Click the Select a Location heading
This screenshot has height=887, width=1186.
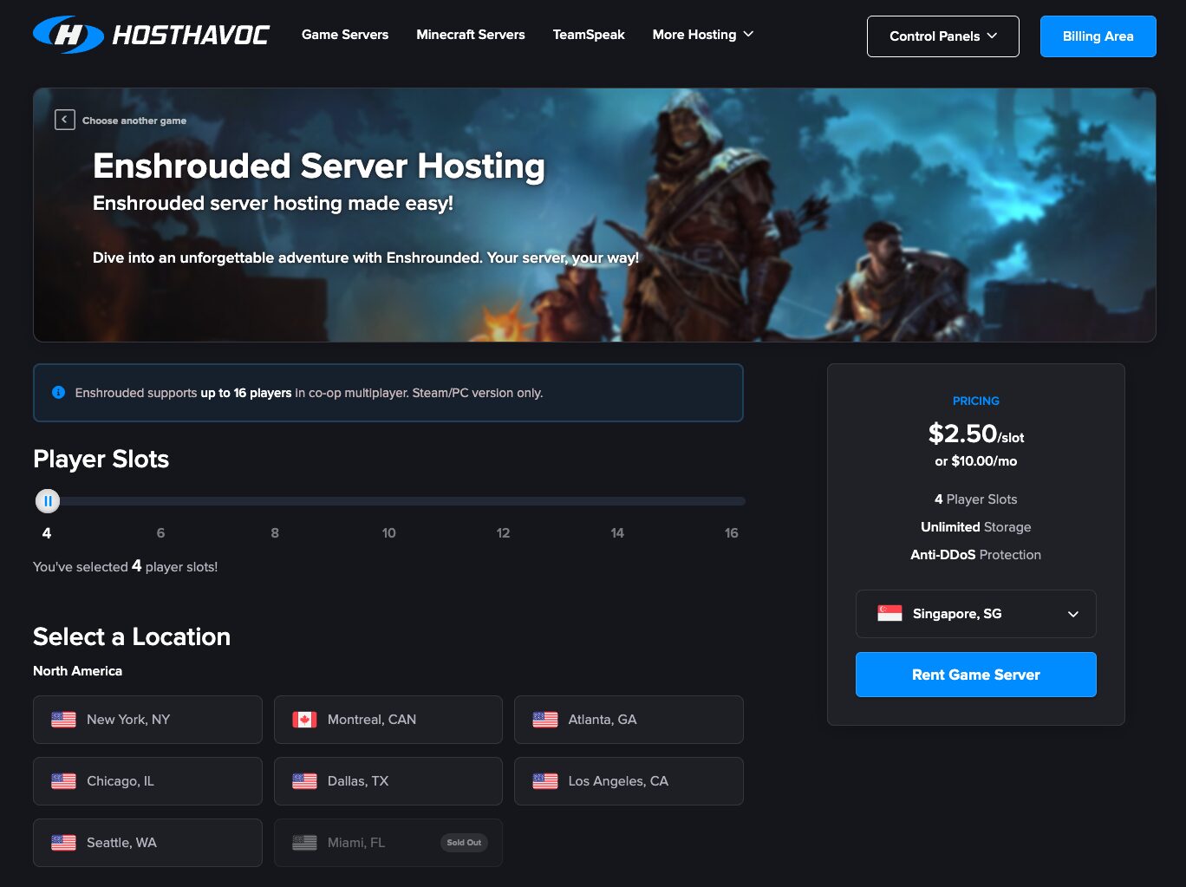point(132,636)
